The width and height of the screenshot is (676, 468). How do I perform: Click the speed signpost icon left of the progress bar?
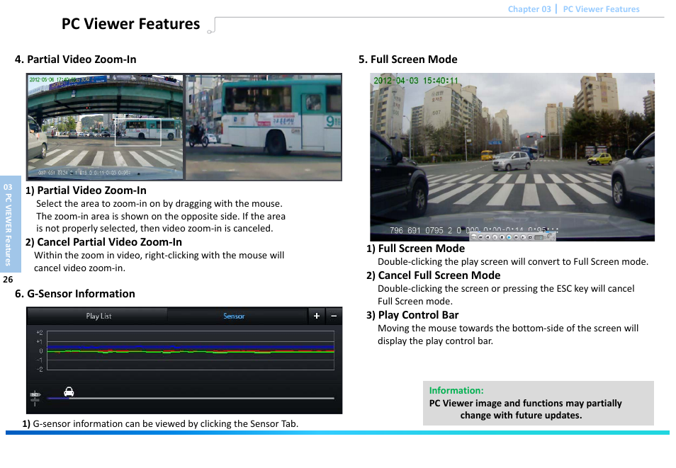pos(35,397)
